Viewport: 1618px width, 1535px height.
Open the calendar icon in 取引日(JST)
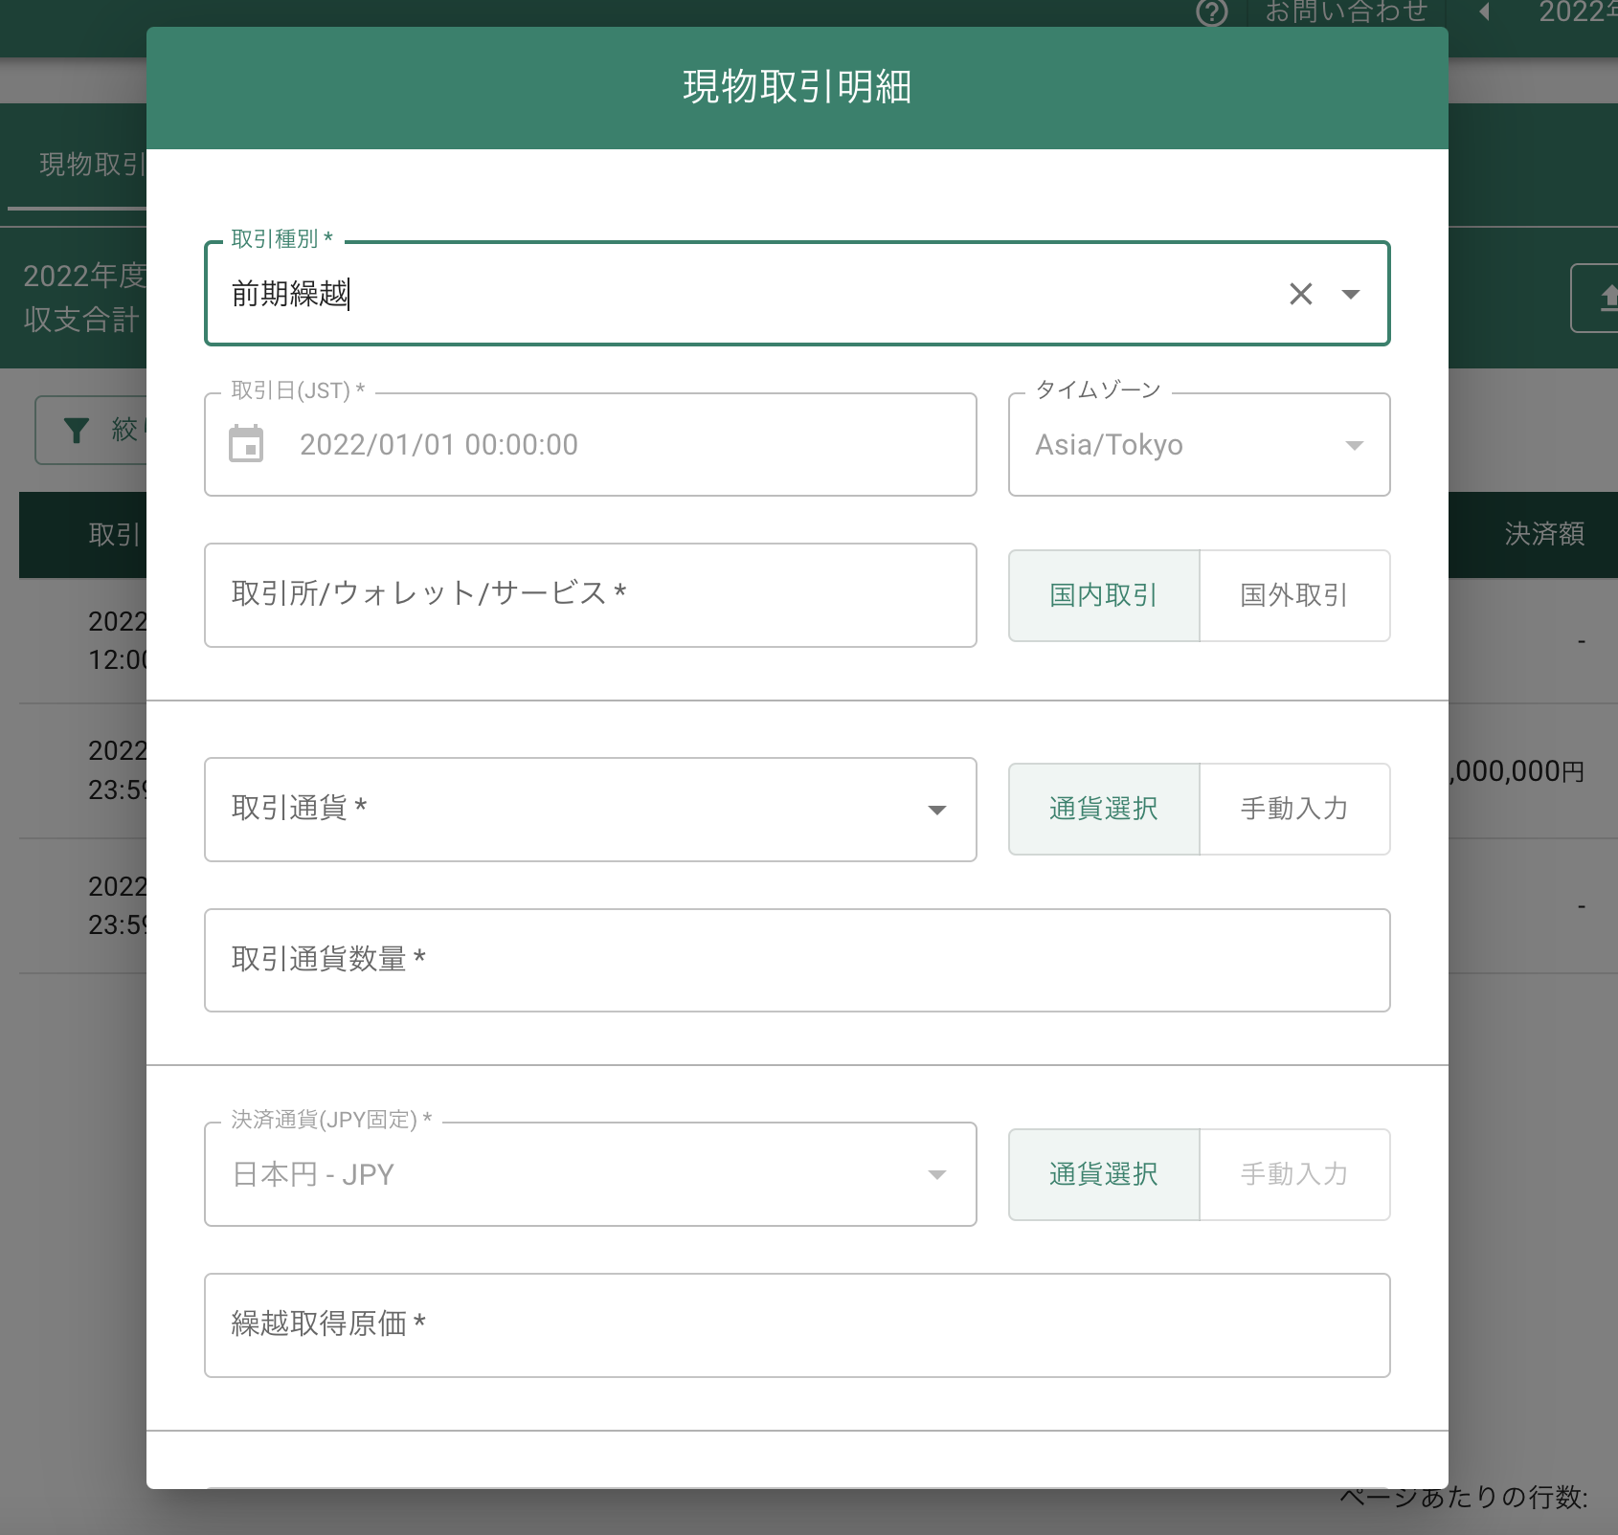click(x=246, y=444)
